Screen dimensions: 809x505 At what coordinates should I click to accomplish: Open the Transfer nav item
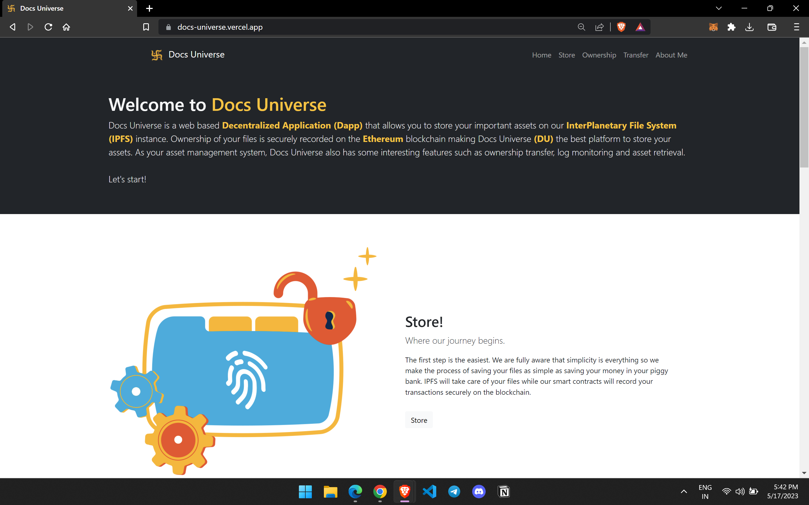[635, 55]
